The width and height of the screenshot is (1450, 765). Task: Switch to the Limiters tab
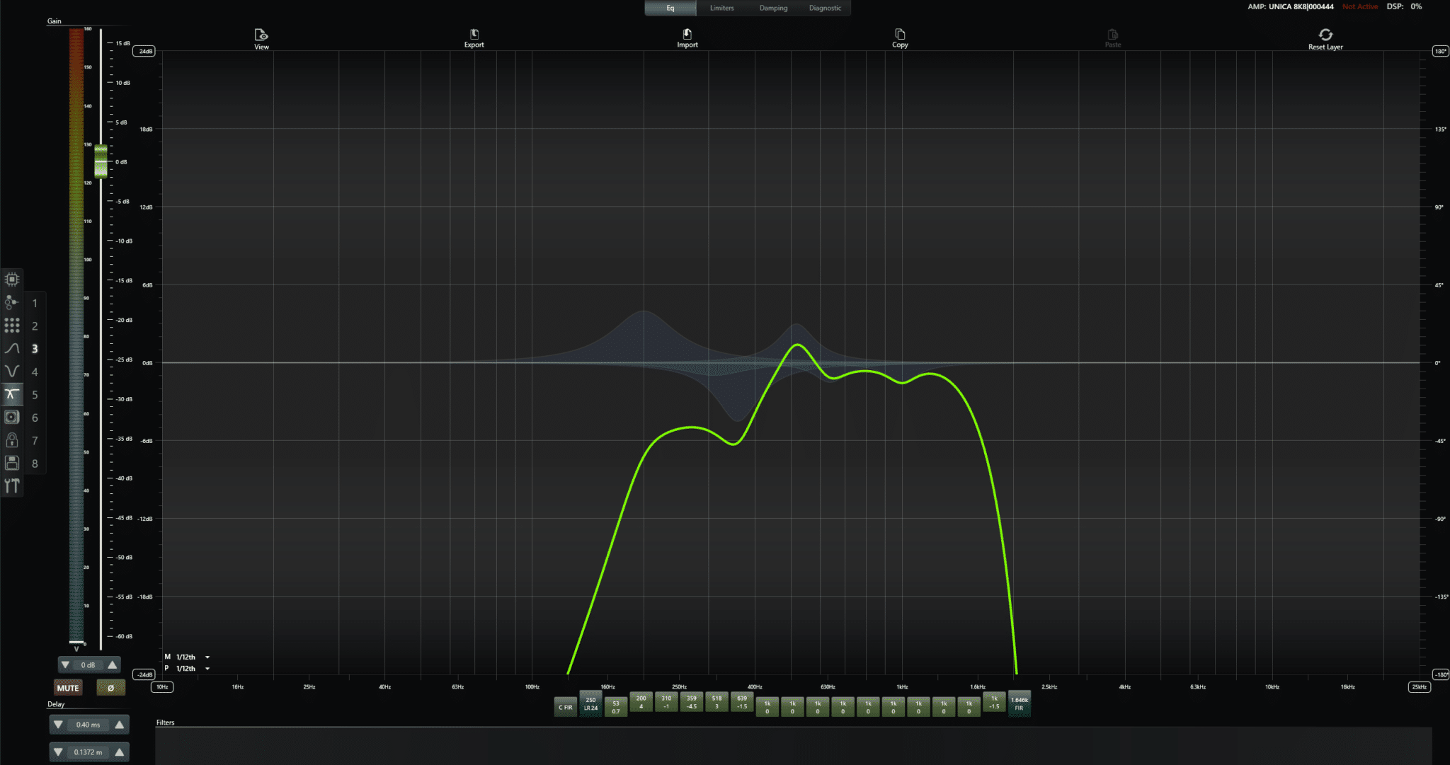coord(721,8)
